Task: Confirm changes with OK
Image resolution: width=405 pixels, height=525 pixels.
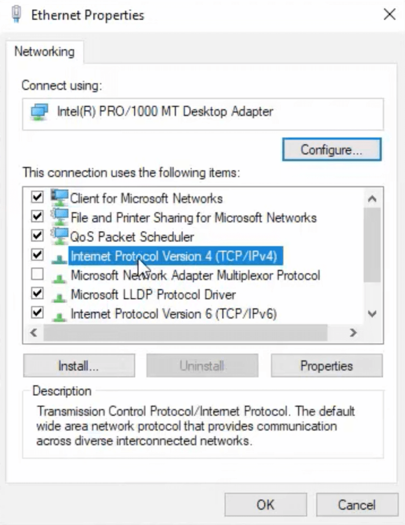Action: click(265, 505)
